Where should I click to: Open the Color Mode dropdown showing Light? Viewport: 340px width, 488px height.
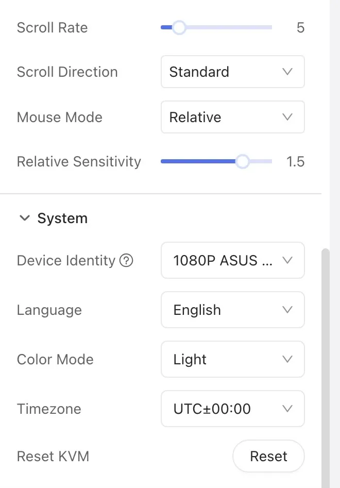[232, 359]
